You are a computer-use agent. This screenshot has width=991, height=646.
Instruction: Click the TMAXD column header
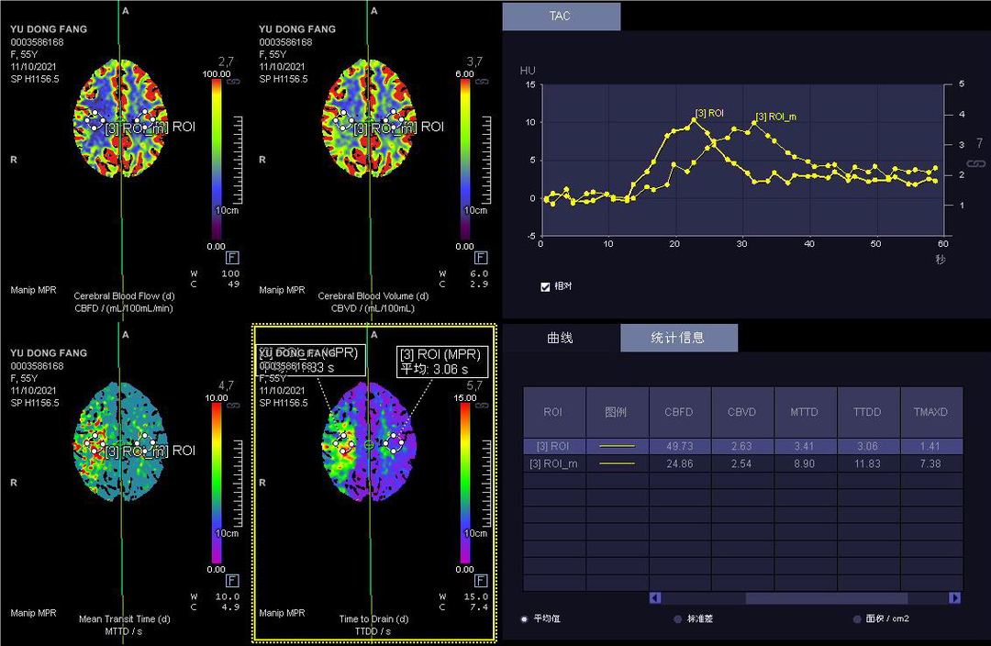931,412
